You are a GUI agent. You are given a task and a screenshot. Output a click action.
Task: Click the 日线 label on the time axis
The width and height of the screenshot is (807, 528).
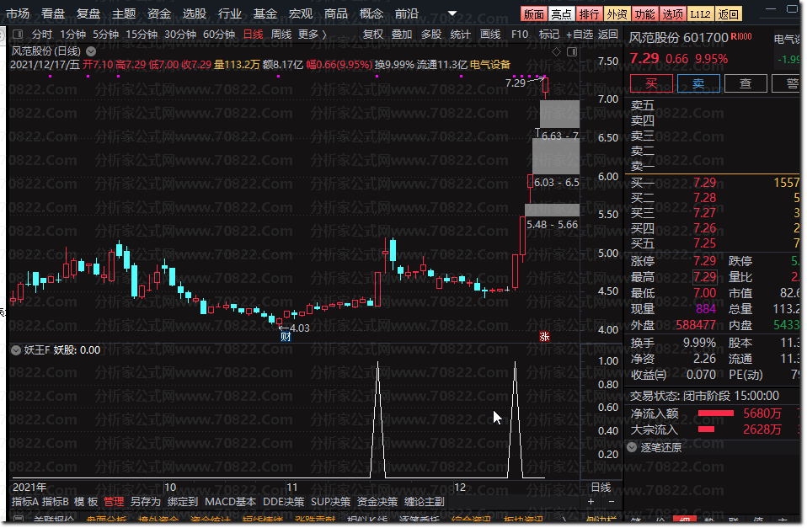601,488
